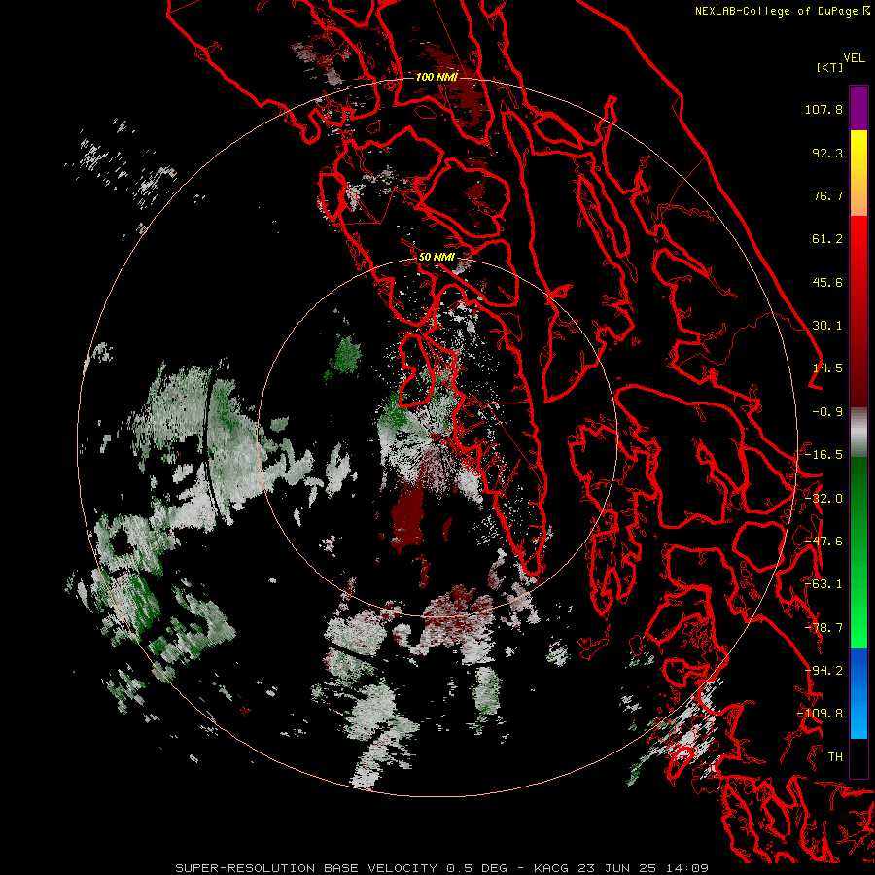The image size is (875, 875).
Task: Click the -32.0 legend value
Action: pos(823,499)
